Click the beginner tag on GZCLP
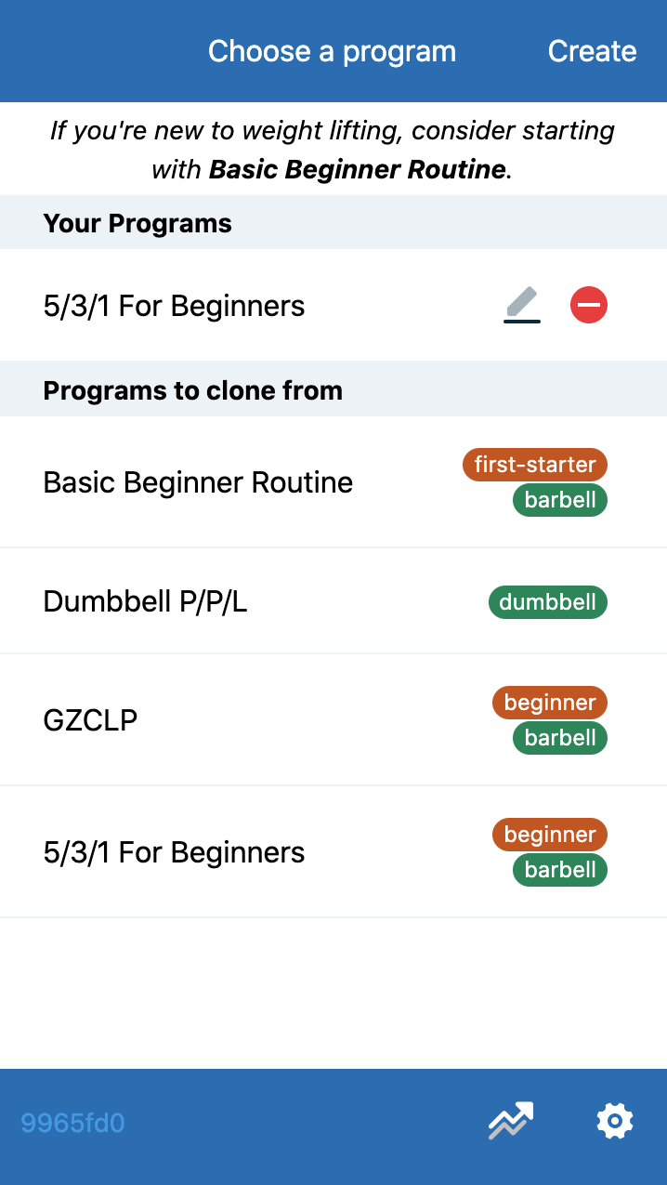 [x=550, y=703]
